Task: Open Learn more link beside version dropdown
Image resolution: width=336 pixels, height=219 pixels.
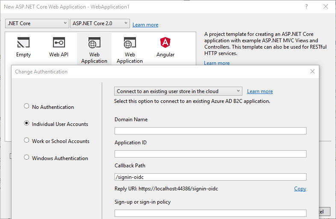Action: pos(145,25)
